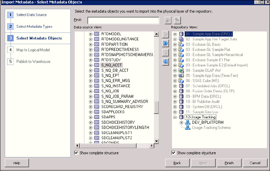Click the Import All double arrow button

coord(166,43)
